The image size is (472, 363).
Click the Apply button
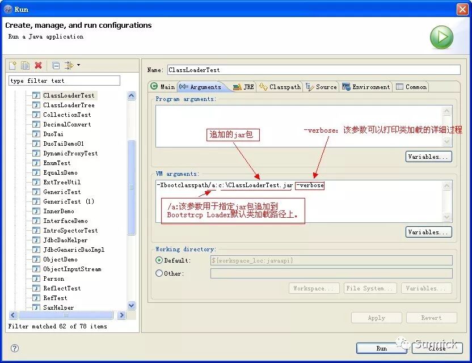point(377,318)
